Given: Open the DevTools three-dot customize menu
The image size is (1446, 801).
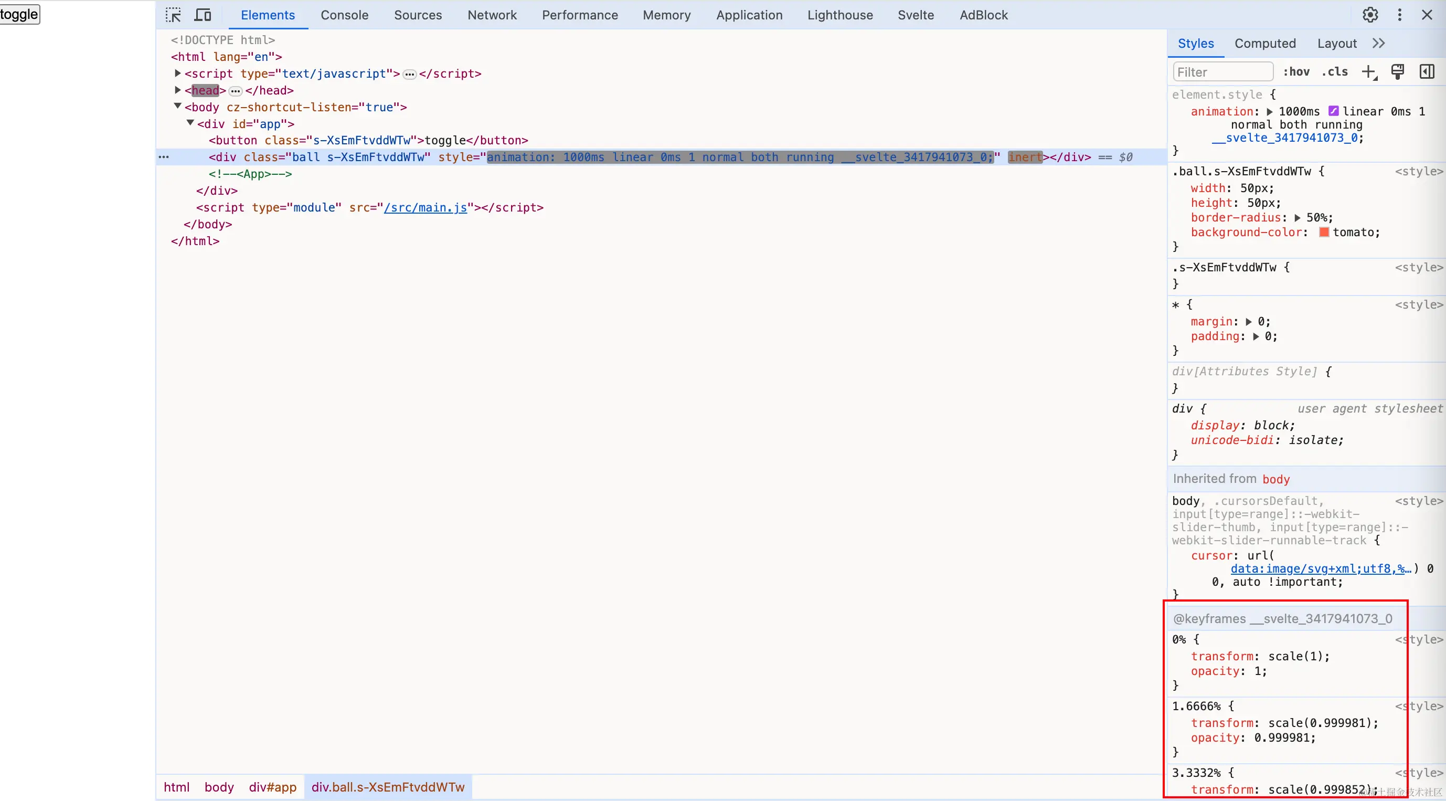Looking at the screenshot, I should point(1399,15).
